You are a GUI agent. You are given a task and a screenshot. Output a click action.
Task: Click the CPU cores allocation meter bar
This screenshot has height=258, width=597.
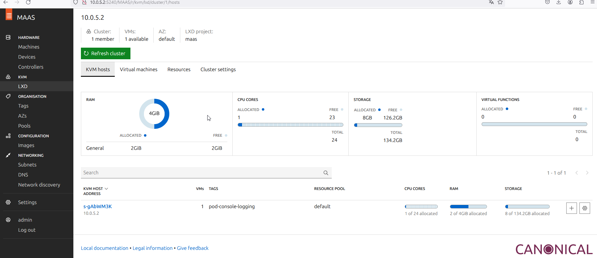tap(290, 125)
